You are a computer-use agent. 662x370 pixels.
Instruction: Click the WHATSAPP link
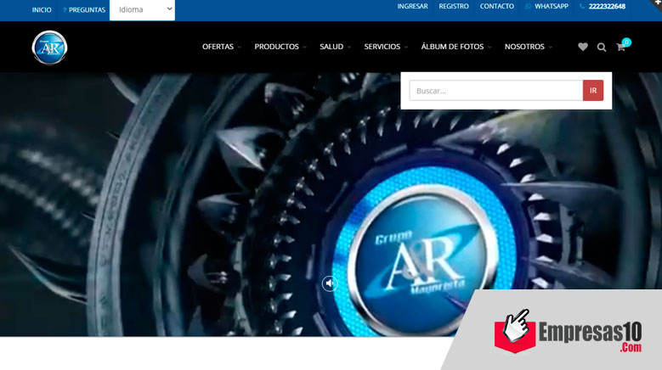(546, 6)
